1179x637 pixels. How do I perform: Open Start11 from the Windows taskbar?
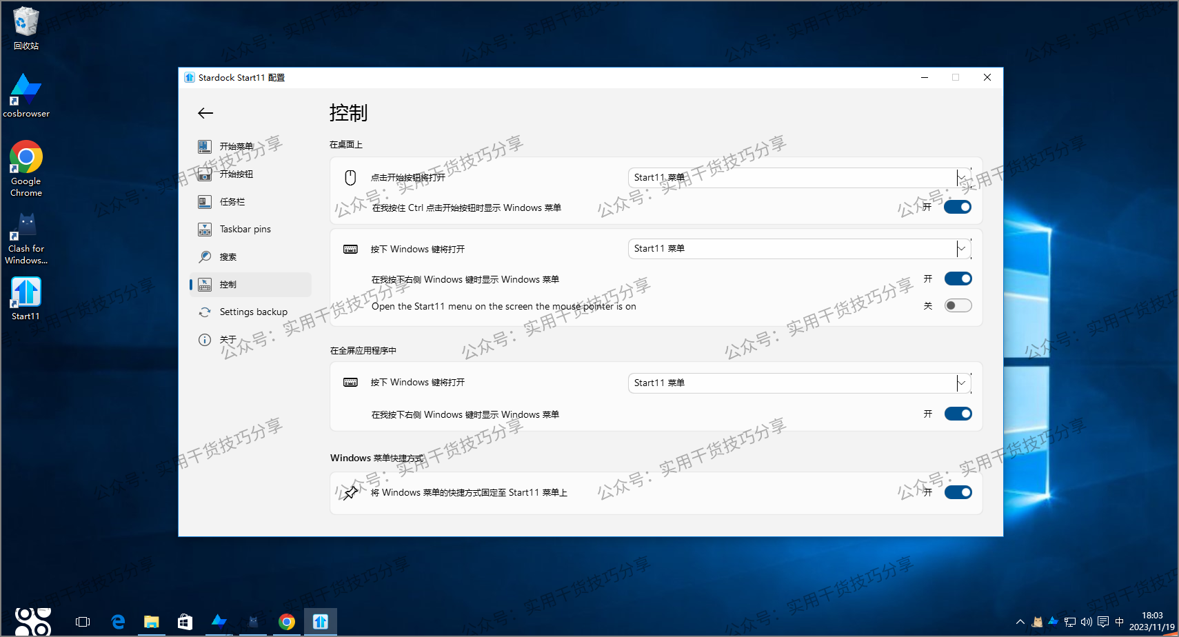pos(320,621)
